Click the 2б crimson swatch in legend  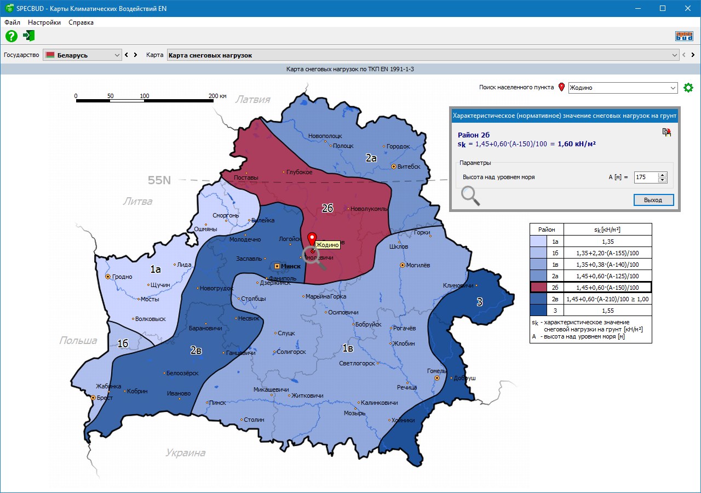tap(539, 288)
